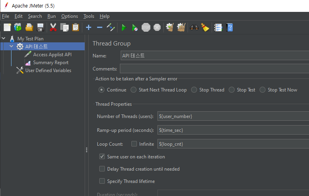Click the Ramp-up period field
Screen dimensions: 309x196
233,130
